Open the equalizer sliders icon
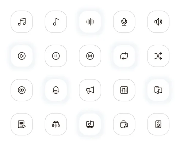The image size is (180, 146). (x=124, y=90)
